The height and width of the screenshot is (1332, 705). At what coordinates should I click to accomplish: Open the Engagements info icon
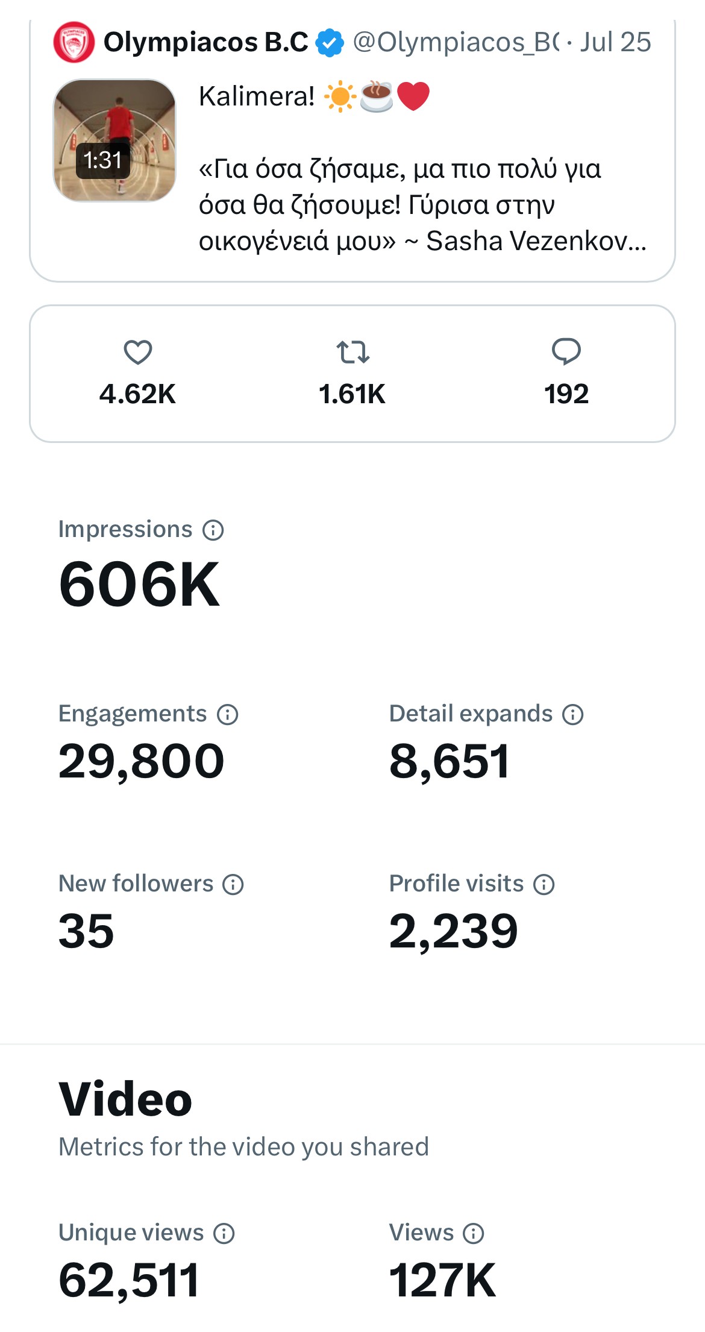coord(228,715)
